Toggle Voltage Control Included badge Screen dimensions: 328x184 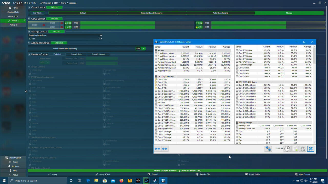point(56,31)
